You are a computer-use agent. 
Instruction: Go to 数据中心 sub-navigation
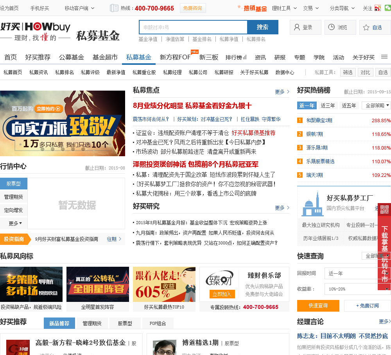pos(285,72)
